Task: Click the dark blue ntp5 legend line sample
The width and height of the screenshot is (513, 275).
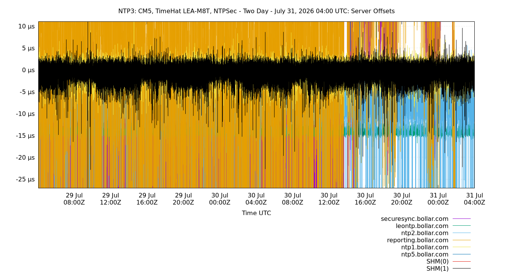Action: pyautogui.click(x=462, y=254)
